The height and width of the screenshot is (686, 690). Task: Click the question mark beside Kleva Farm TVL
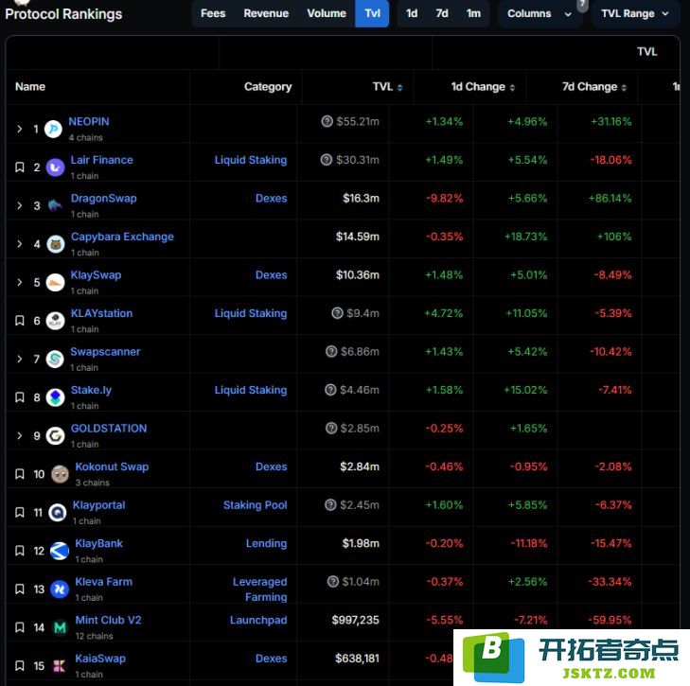coord(333,581)
